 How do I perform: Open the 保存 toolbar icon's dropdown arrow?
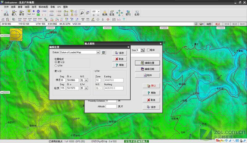23,12
